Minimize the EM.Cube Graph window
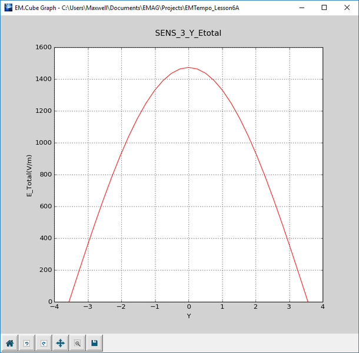 [x=301, y=8]
